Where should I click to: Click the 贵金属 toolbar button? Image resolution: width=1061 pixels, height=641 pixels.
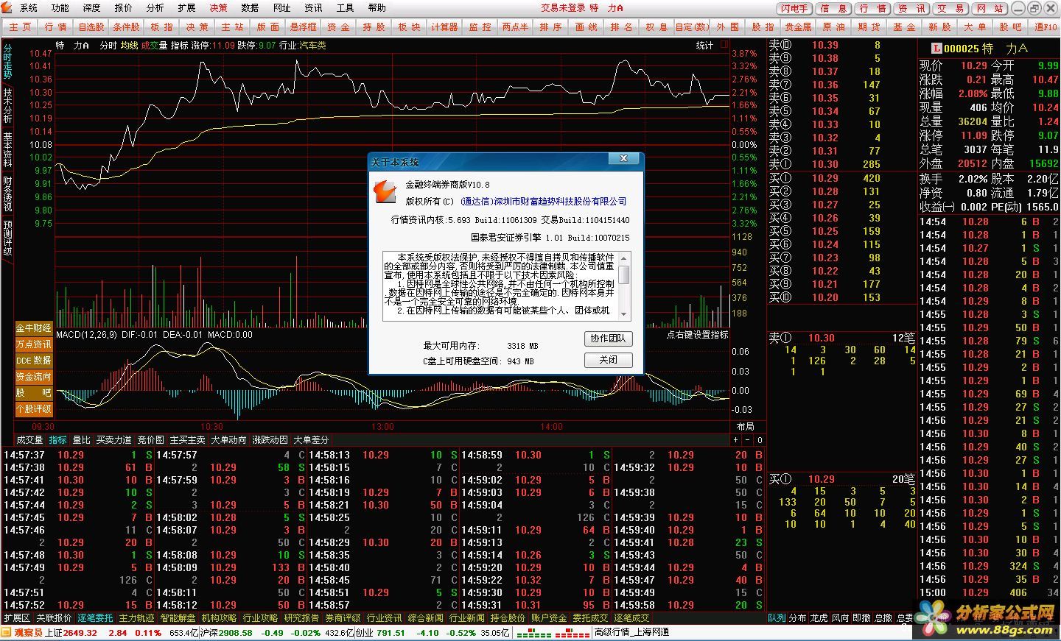[798, 26]
